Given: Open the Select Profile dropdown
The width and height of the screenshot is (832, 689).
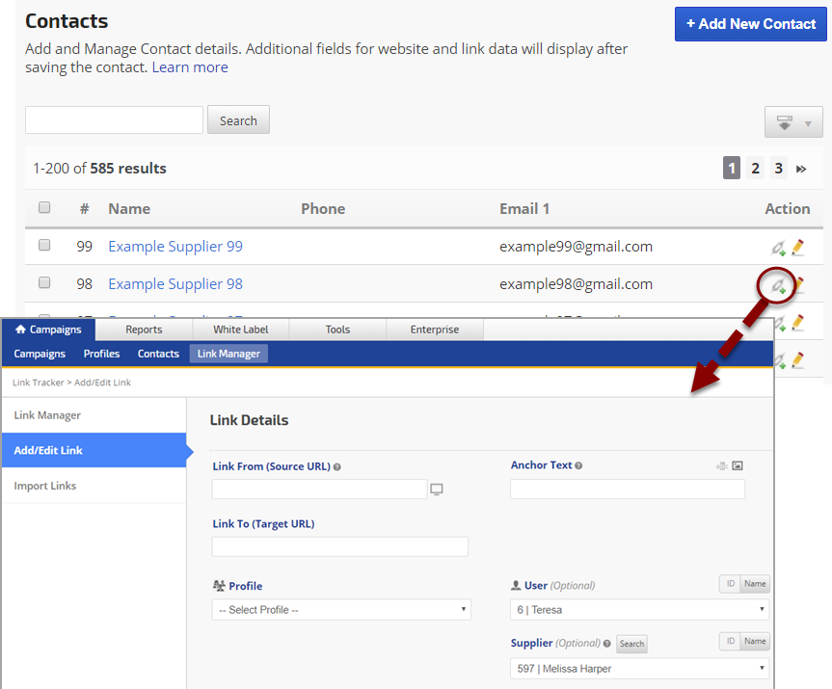Looking at the screenshot, I should 341,610.
